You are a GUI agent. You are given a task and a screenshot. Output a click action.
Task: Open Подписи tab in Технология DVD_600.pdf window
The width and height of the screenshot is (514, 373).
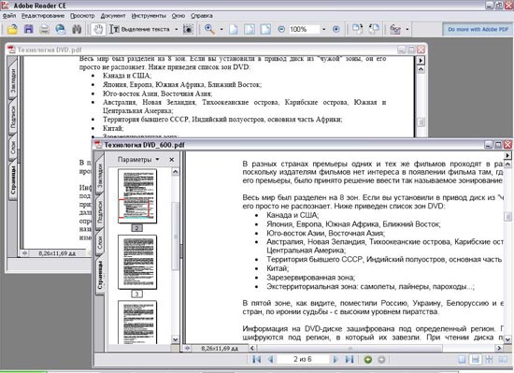coord(100,211)
